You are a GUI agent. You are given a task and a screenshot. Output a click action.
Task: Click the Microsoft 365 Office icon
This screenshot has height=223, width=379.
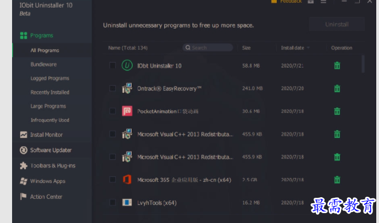point(127,180)
